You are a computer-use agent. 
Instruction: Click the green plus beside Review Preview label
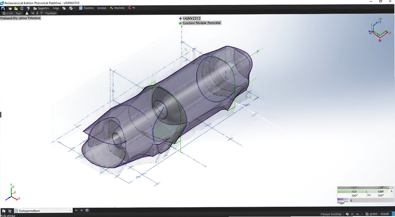pyautogui.click(x=180, y=23)
